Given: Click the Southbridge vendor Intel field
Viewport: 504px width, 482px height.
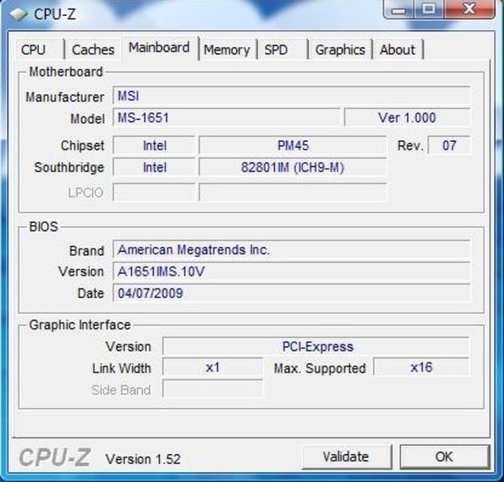Looking at the screenshot, I should (x=154, y=167).
